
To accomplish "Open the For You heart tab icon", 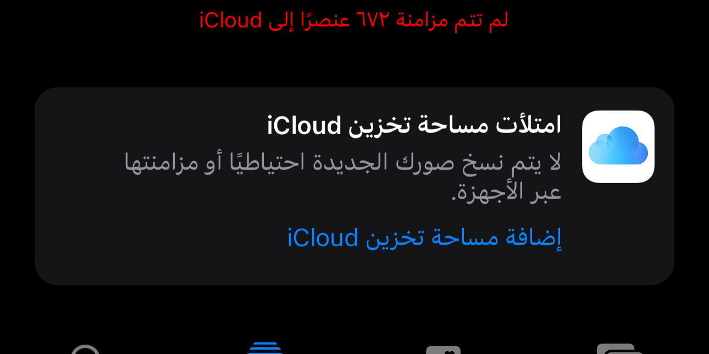I will point(443,350).
